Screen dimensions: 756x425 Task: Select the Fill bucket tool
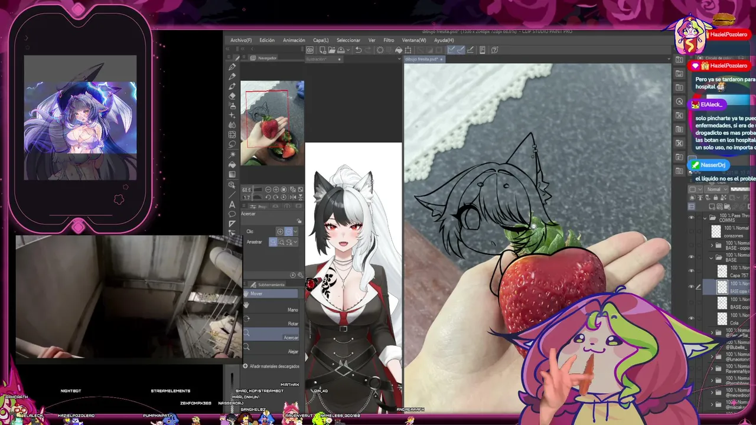[x=232, y=164]
